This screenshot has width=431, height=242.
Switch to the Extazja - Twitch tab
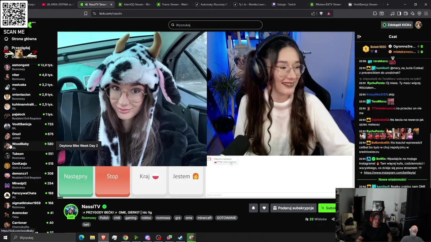pyautogui.click(x=288, y=4)
